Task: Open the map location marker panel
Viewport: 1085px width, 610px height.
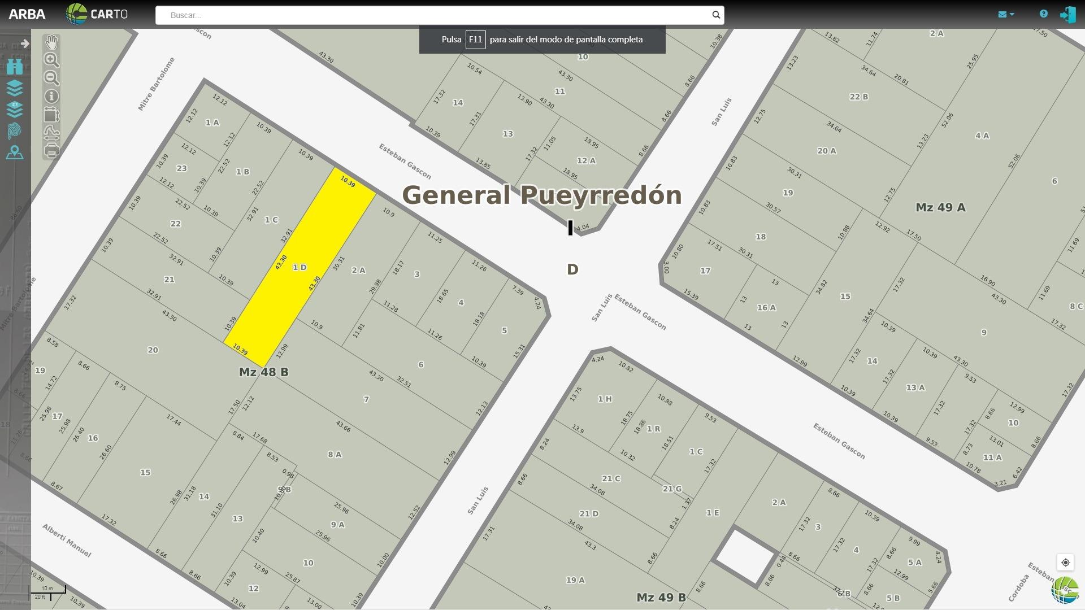Action: click(x=15, y=152)
